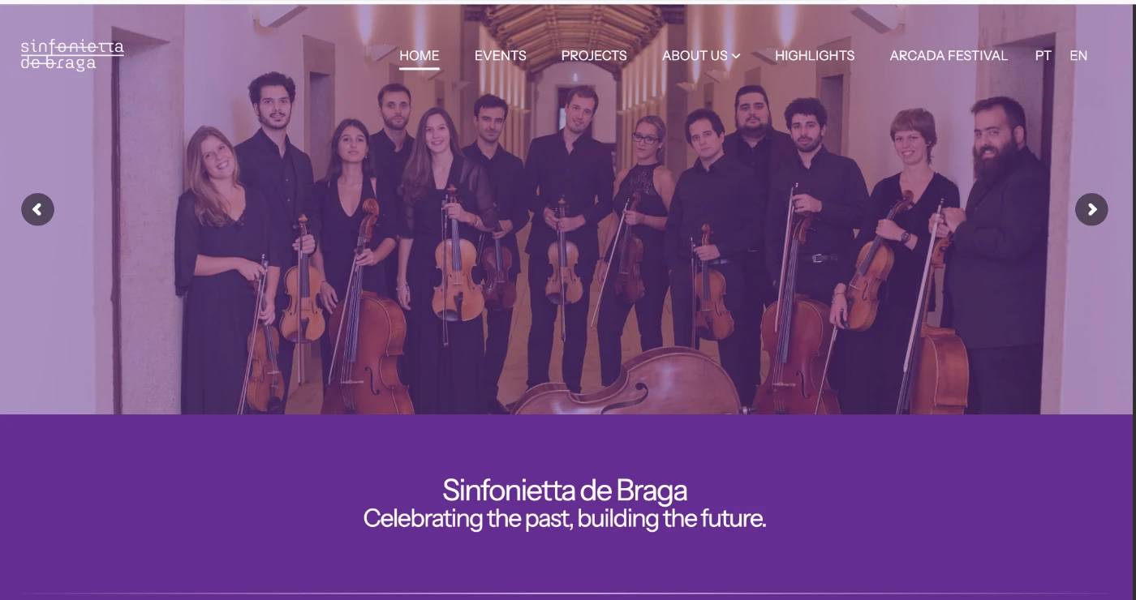
Task: Open the HOME navigation item
Action: click(419, 55)
